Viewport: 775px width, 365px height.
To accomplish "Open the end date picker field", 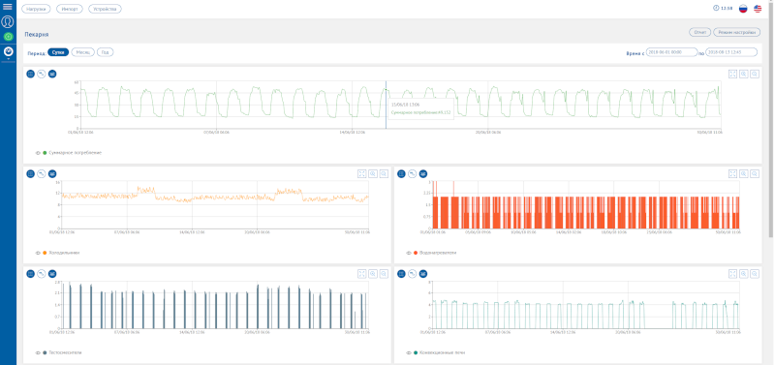I will tap(731, 52).
